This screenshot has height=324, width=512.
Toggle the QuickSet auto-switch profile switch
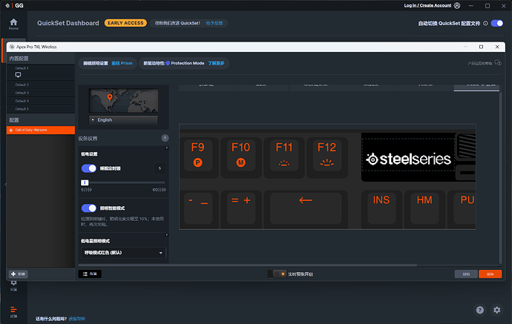[x=496, y=23]
